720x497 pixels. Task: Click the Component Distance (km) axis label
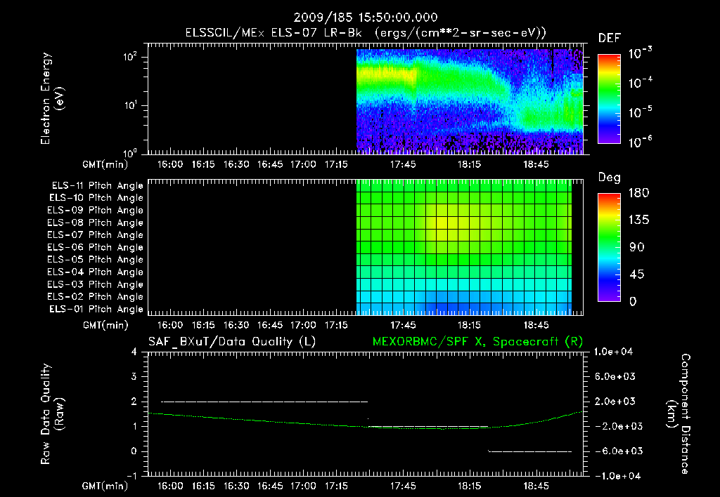pyautogui.click(x=679, y=414)
